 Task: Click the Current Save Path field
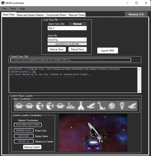click(x=71, y=60)
